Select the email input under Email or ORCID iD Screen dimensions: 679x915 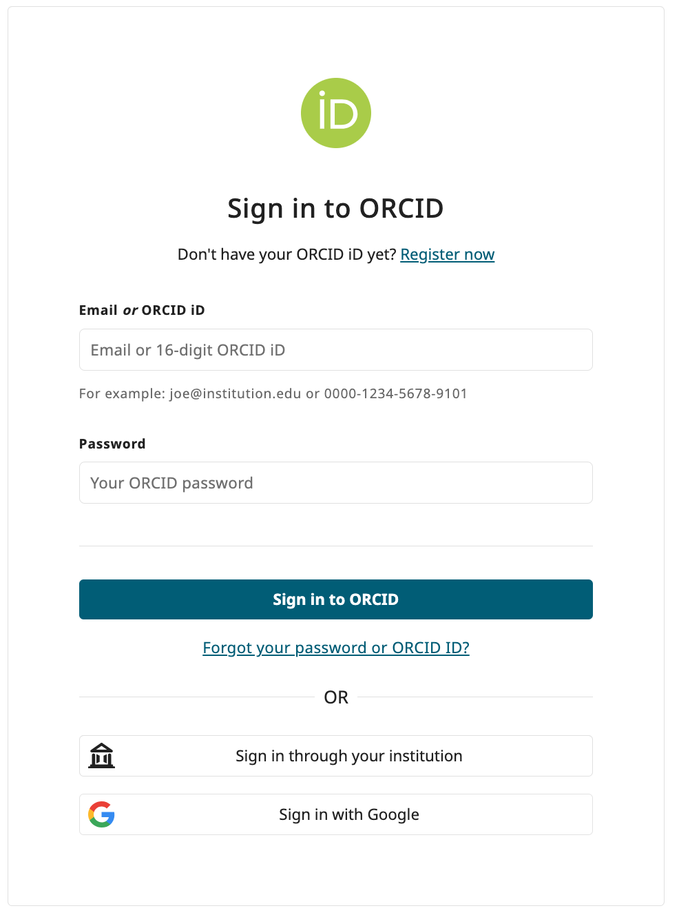point(335,349)
